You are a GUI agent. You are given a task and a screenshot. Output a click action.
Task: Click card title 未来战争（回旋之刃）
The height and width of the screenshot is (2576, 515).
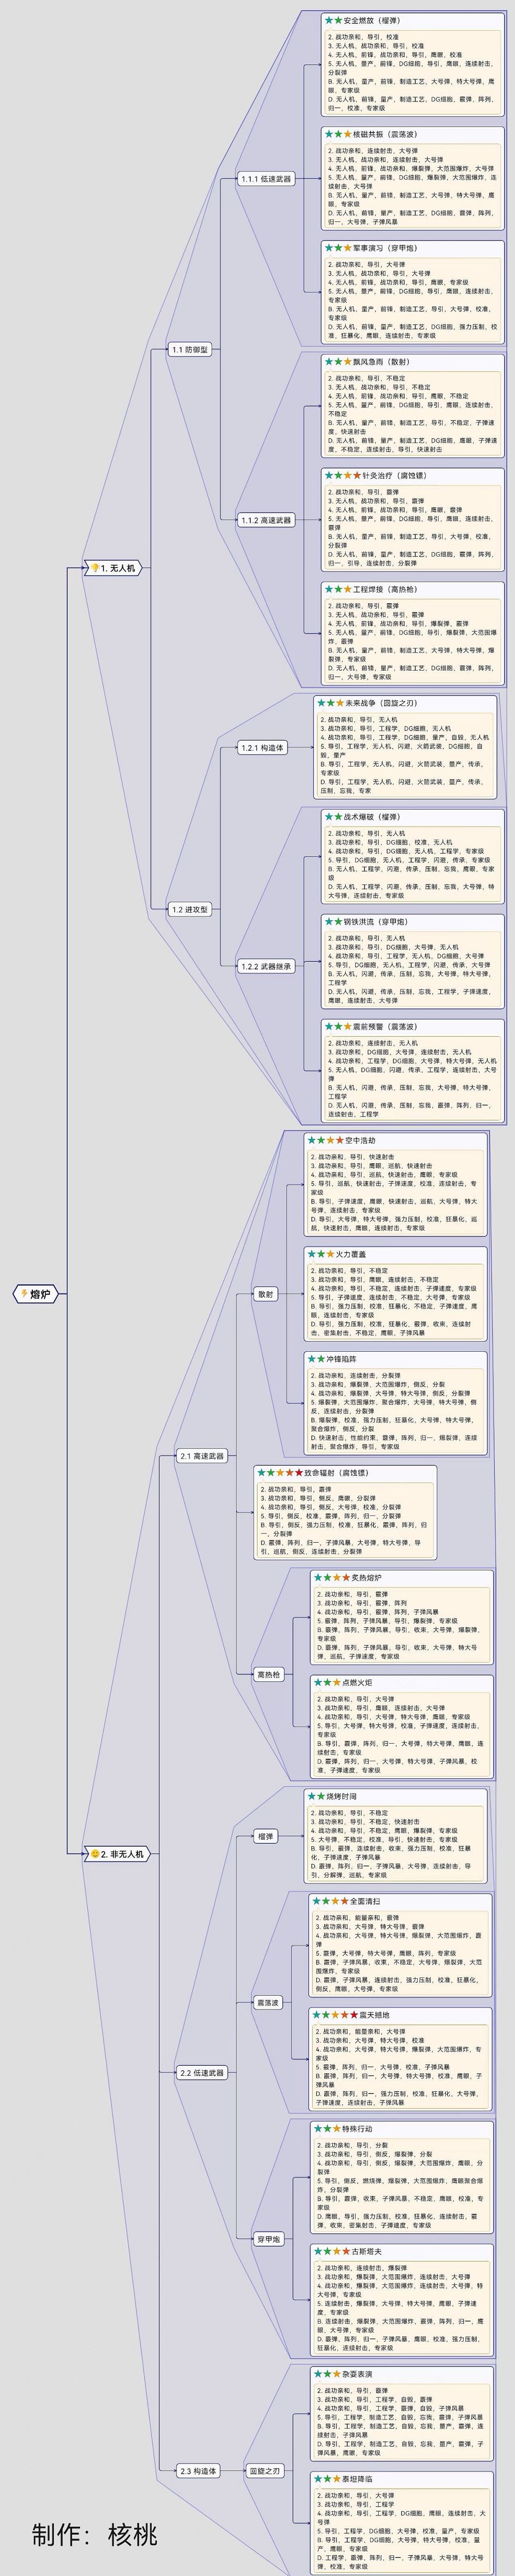381,703
